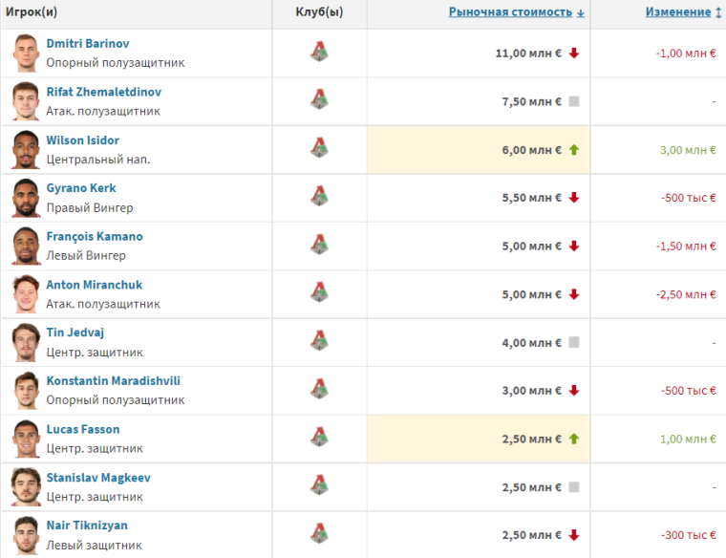Image resolution: width=726 pixels, height=558 pixels.
Task: Click the red down arrow beside 11,00 млн €
Action: coord(574,54)
